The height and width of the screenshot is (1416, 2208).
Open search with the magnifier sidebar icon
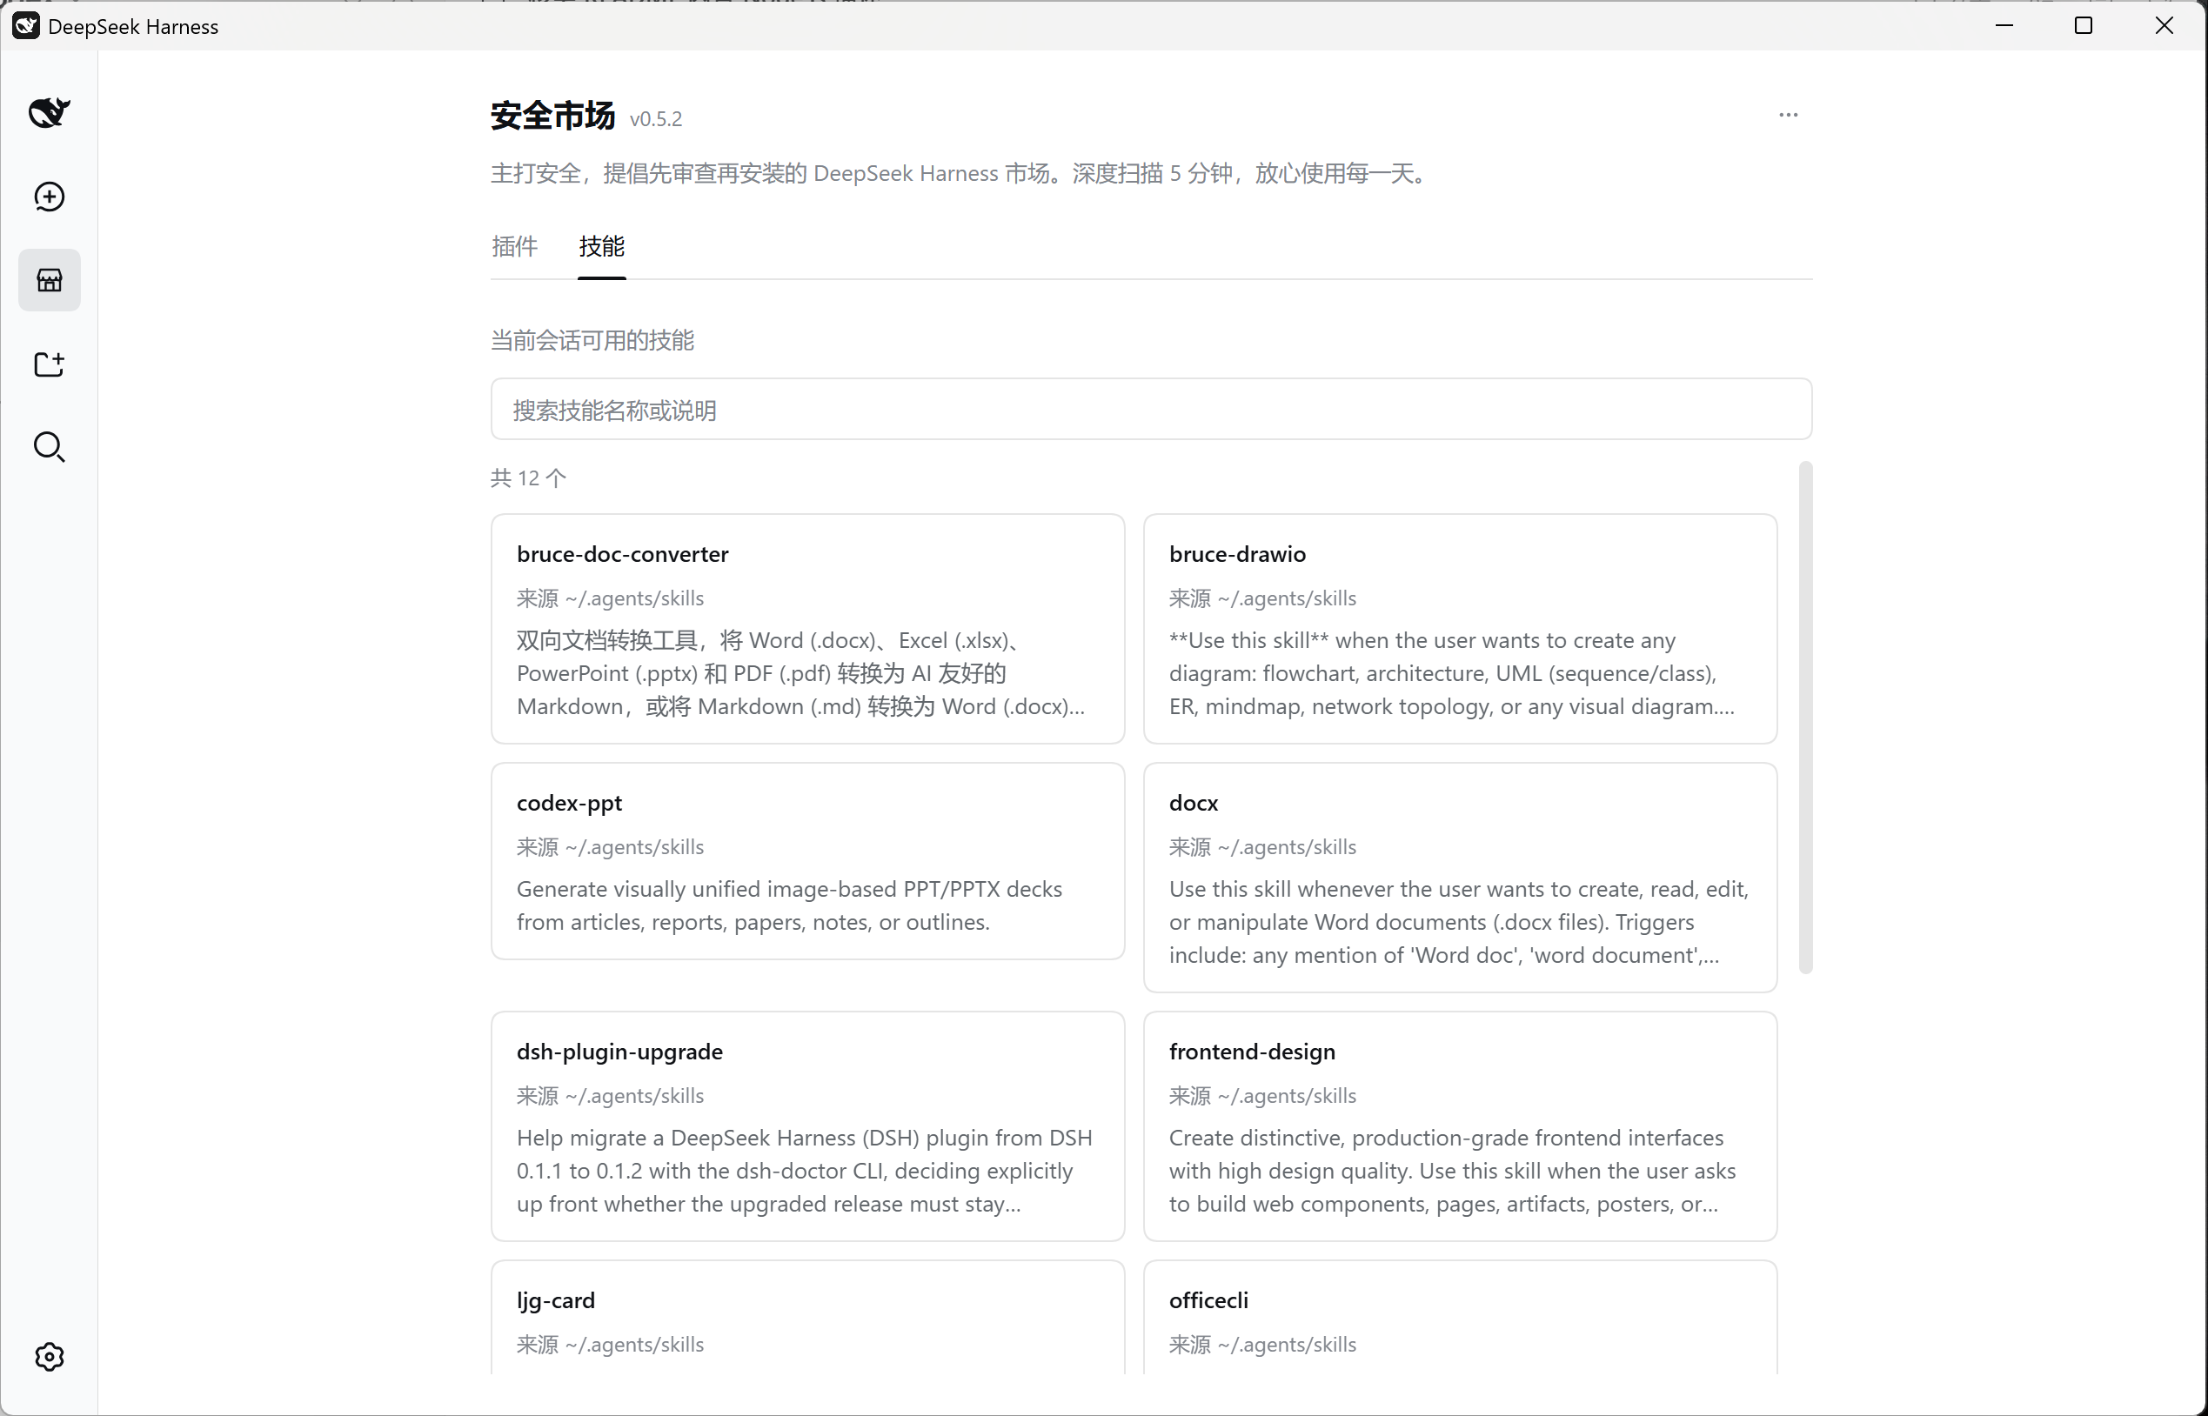pyautogui.click(x=49, y=447)
